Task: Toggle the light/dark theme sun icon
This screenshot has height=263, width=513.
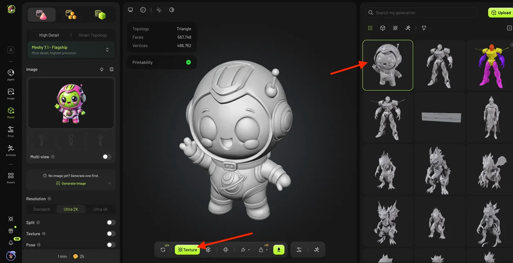Action: click(11, 219)
